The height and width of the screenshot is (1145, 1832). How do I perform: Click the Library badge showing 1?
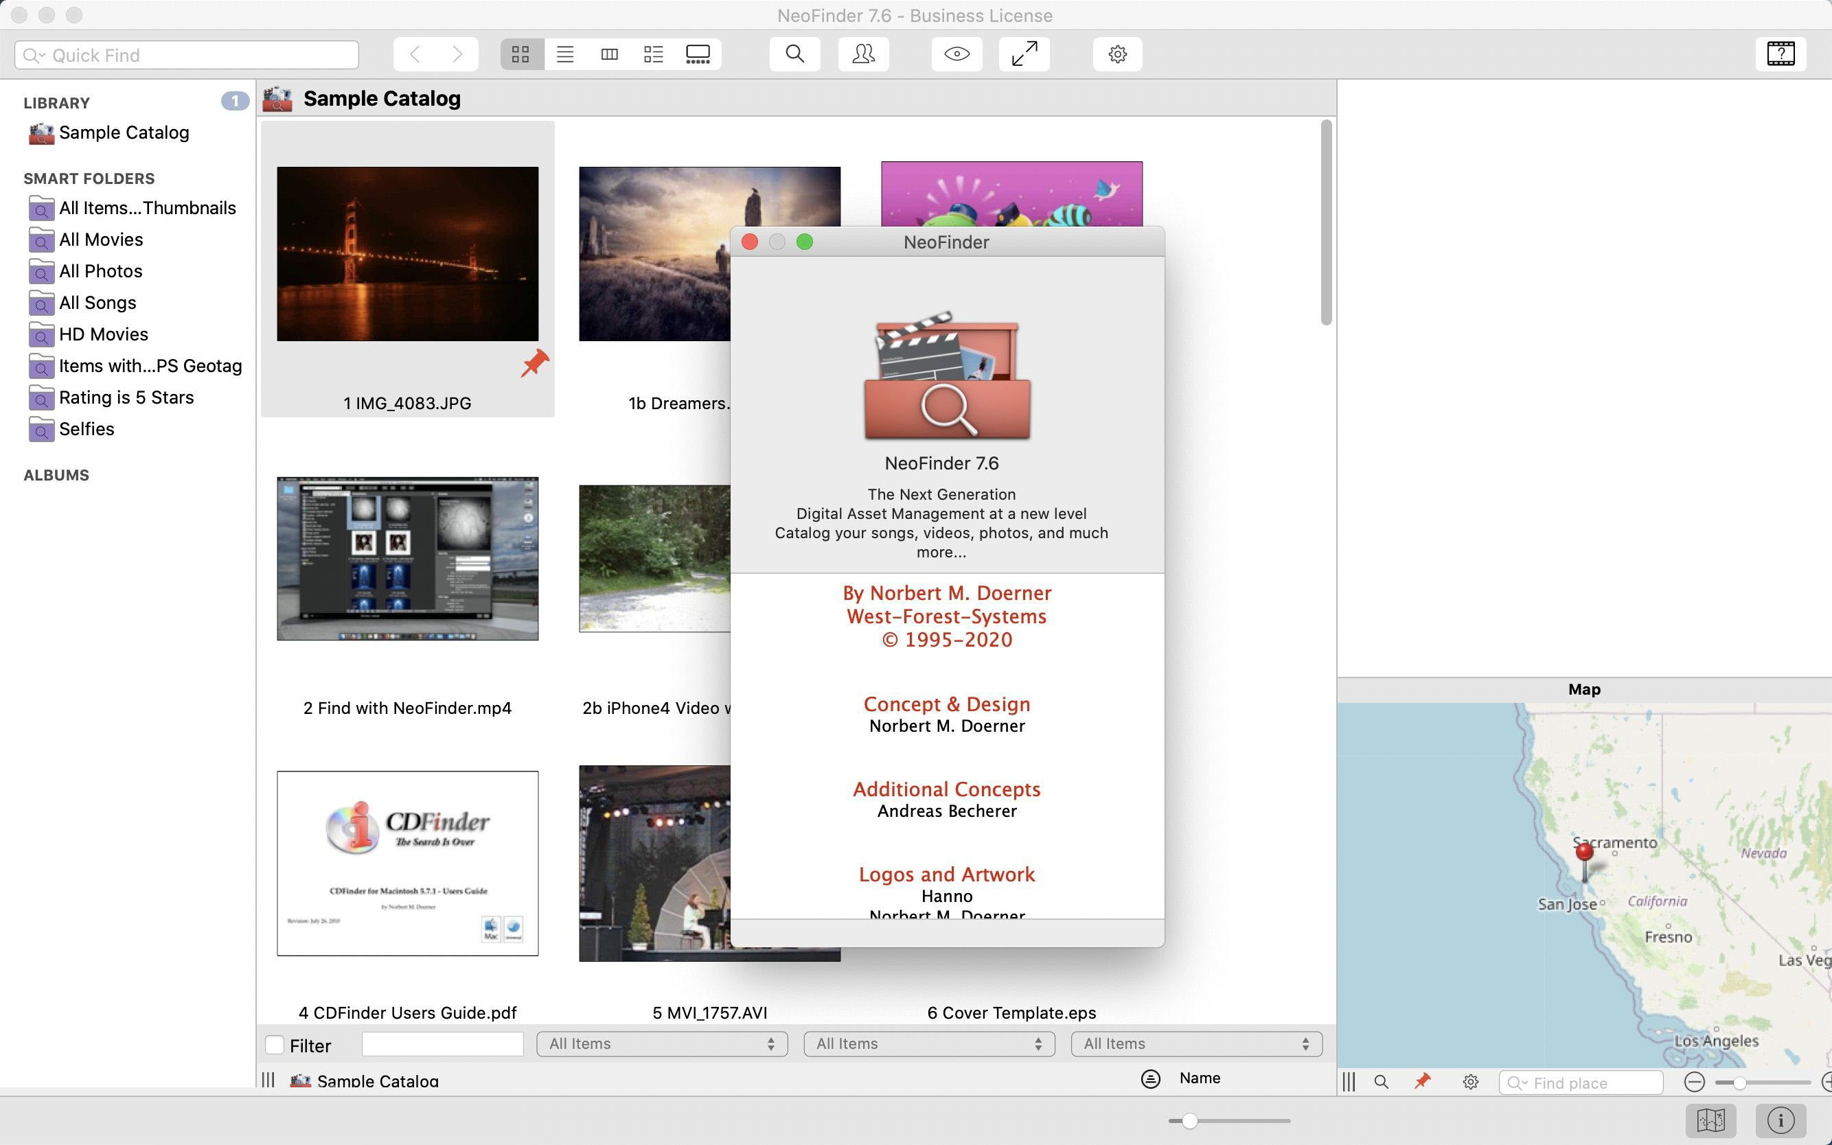tap(235, 102)
